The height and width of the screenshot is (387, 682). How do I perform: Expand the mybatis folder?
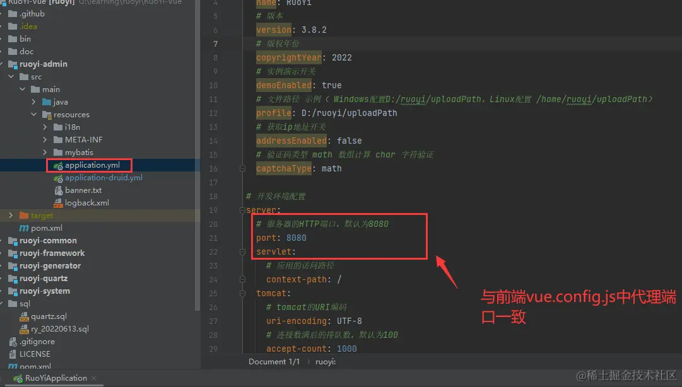[x=45, y=153]
